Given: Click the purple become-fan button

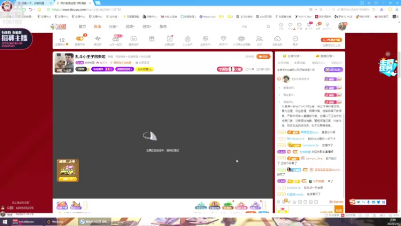Looking at the screenshot, I should tap(333, 70).
